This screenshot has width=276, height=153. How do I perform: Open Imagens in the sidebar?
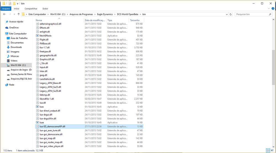15,52
